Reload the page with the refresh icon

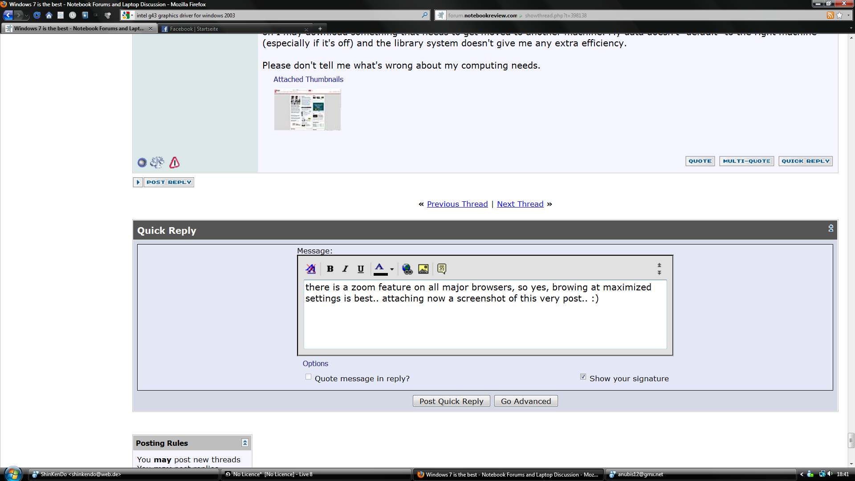tap(37, 15)
